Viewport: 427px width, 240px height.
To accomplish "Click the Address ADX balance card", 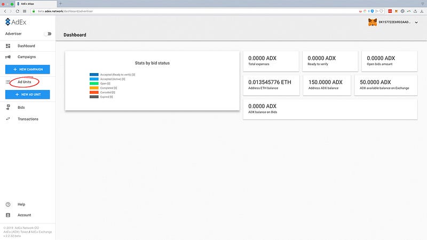I will point(327,85).
